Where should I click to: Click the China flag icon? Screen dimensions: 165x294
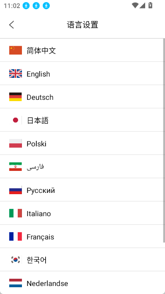16,50
